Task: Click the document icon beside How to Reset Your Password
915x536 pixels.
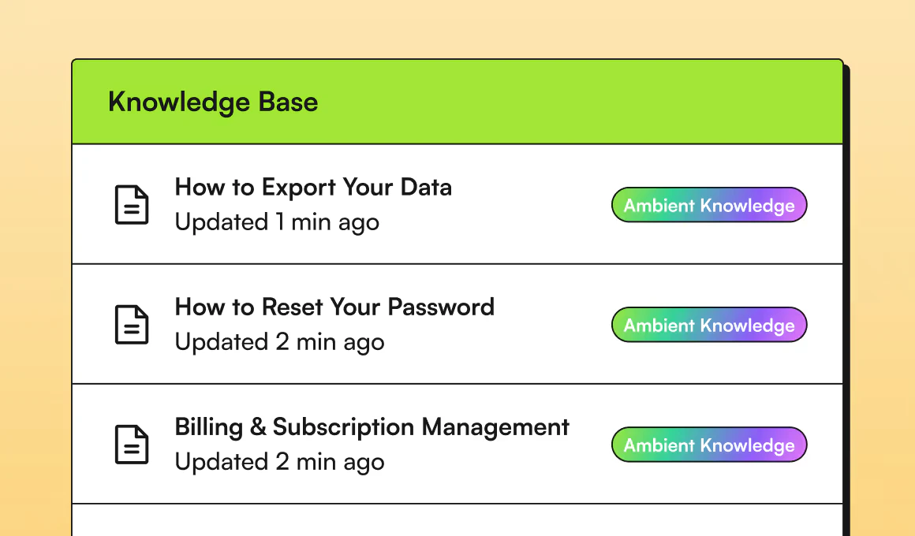Action: [132, 325]
